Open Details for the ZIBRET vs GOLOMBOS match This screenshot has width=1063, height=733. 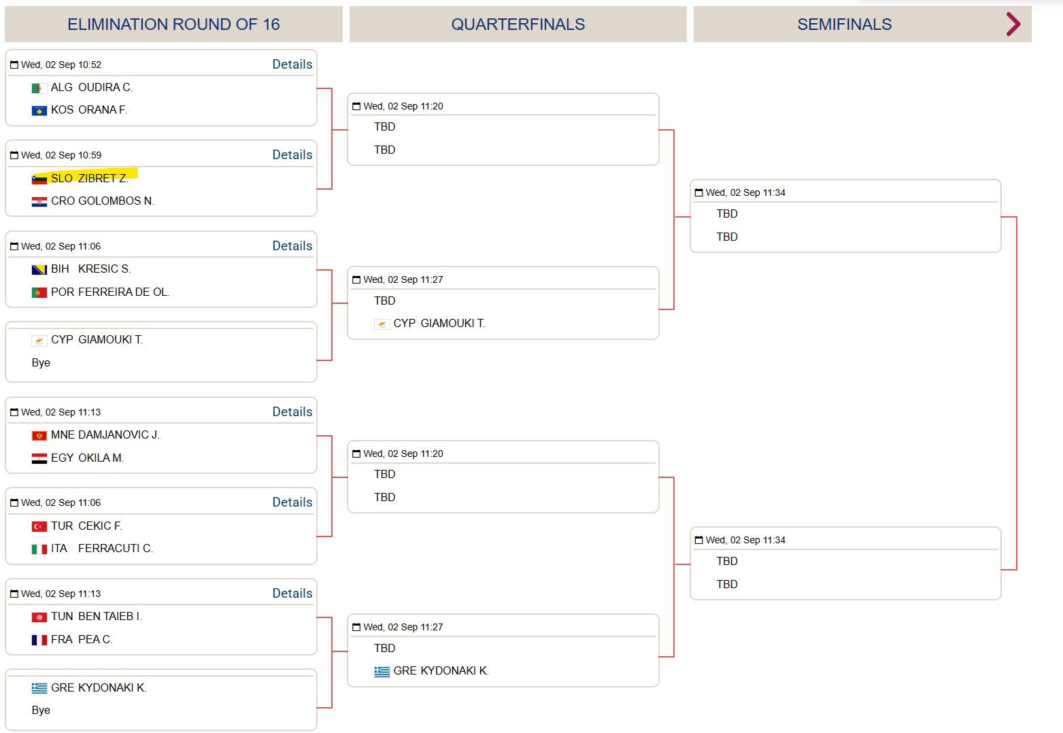pyautogui.click(x=292, y=155)
